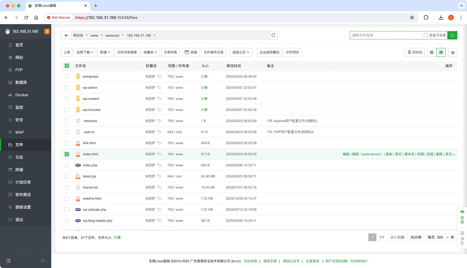Open the browser downloads icon
467x268 pixels.
(441, 17)
